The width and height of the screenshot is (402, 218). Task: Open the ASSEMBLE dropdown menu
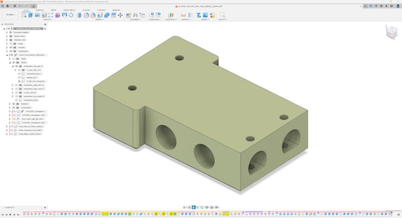135,20
